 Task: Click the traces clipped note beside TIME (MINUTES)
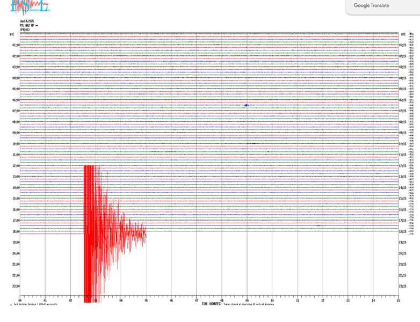click(249, 304)
